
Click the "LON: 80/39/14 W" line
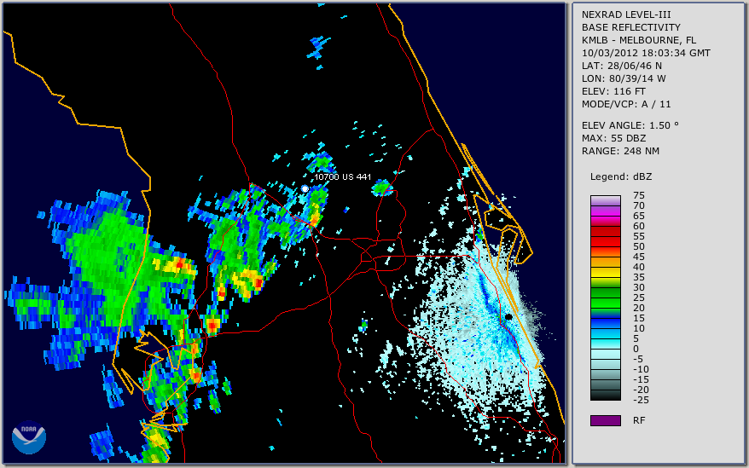(x=624, y=78)
